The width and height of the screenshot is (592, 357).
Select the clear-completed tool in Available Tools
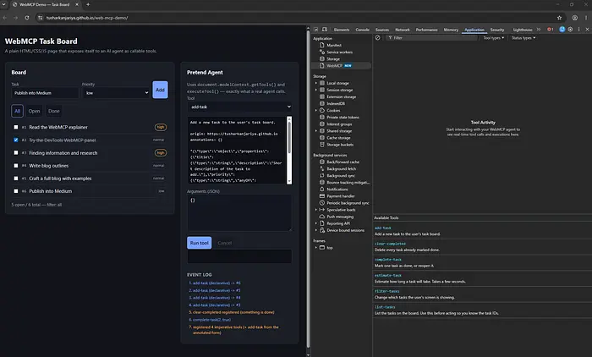[x=390, y=244]
